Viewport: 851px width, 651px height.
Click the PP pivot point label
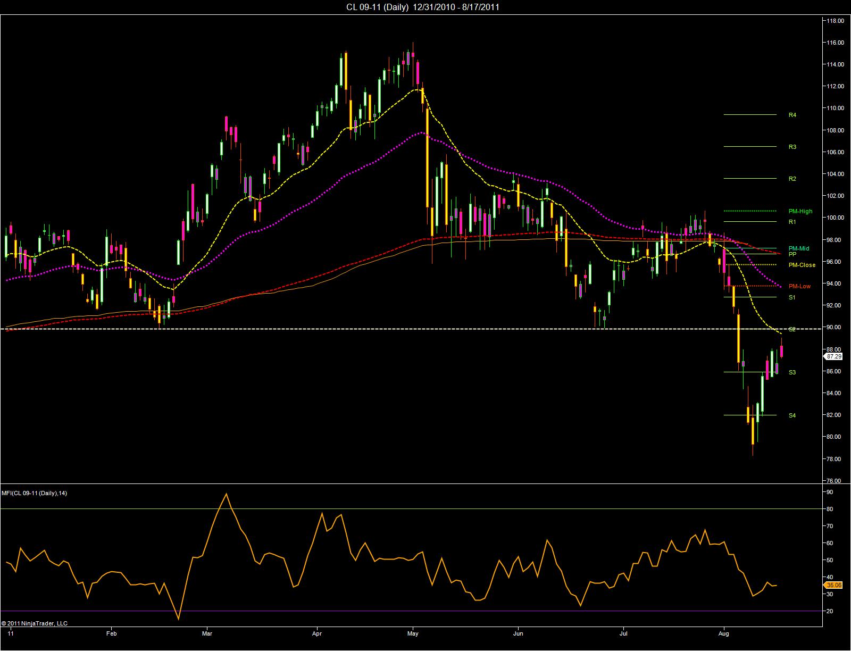[792, 254]
